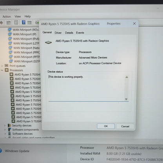Select WAN Miniport (Network Monitor) tree entry
Viewport: 163px width, 163px height.
point(27,48)
